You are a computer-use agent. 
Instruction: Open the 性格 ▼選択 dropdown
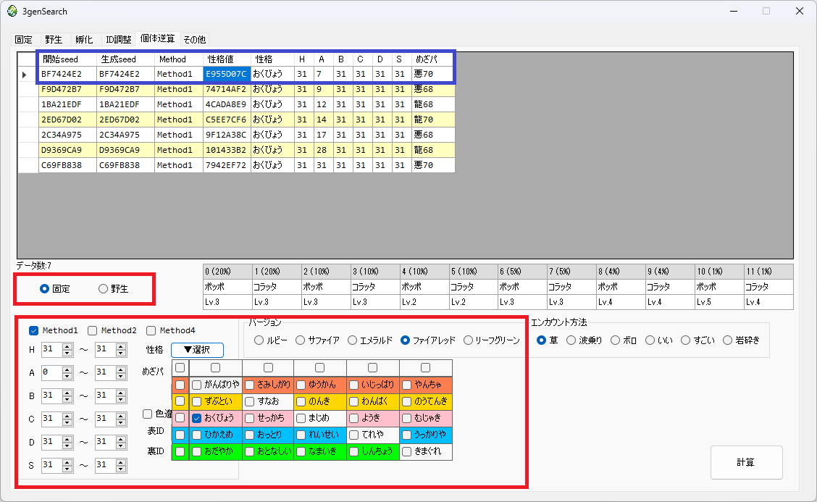click(198, 350)
